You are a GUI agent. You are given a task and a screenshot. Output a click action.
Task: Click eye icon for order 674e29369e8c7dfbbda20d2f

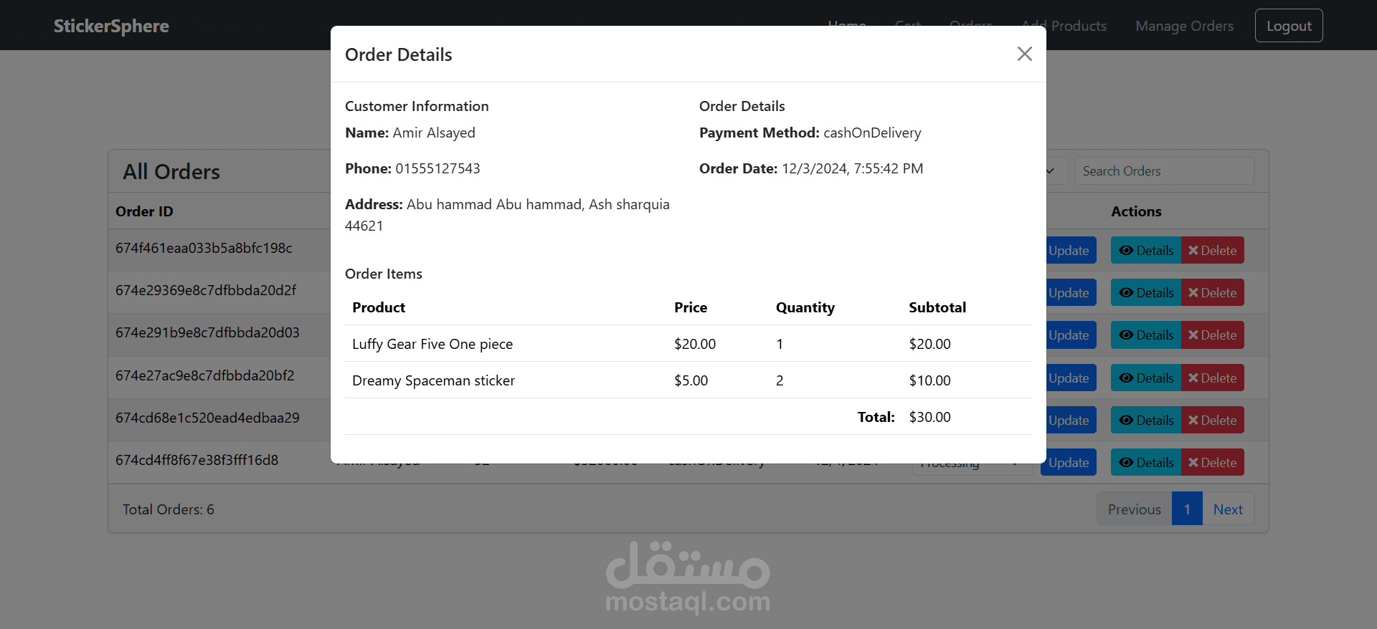click(1126, 293)
